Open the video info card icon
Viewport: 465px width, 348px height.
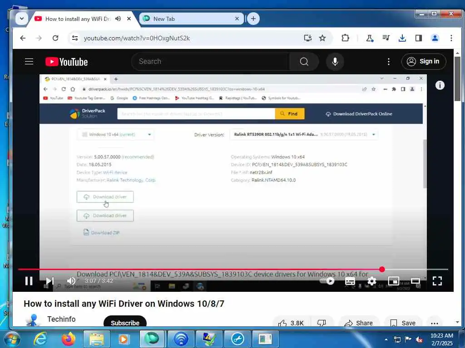440,85
